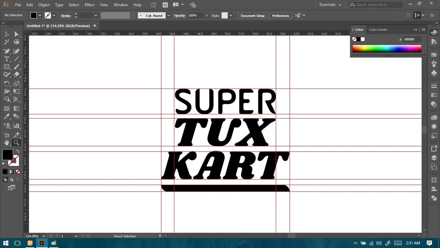This screenshot has width=440, height=248.
Task: Select the Width tool
Action: [7, 92]
